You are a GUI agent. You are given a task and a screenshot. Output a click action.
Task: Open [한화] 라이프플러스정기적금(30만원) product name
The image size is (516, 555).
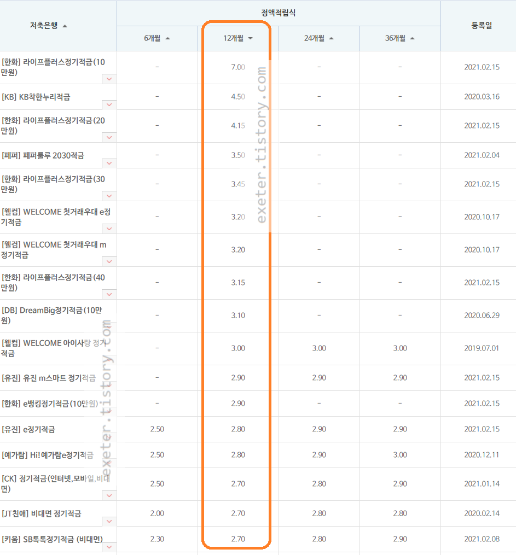pos(53,184)
